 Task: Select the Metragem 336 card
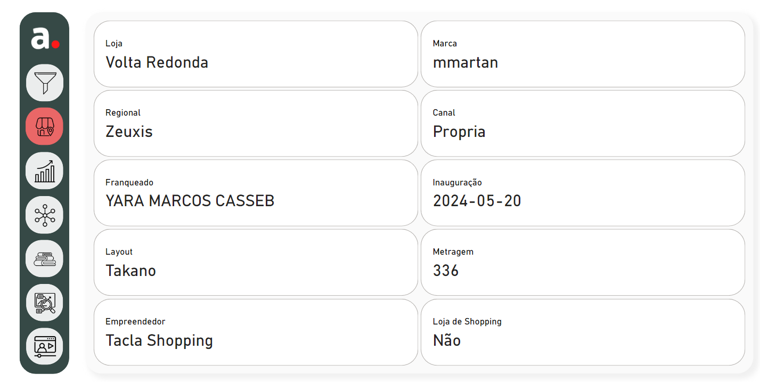click(x=583, y=263)
